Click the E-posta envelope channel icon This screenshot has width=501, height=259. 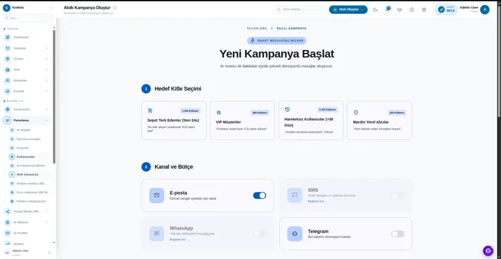(x=157, y=195)
